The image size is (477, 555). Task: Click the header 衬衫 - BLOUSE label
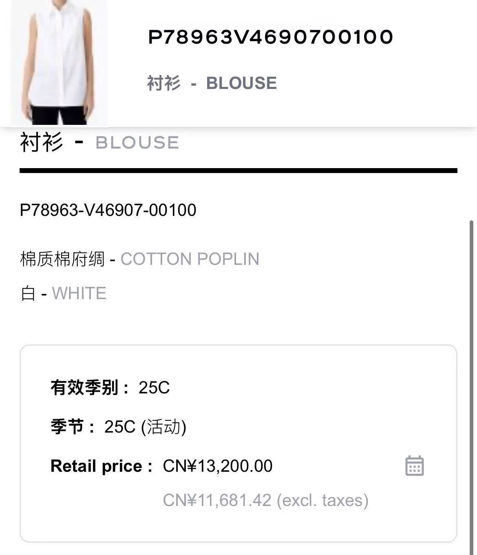(212, 83)
